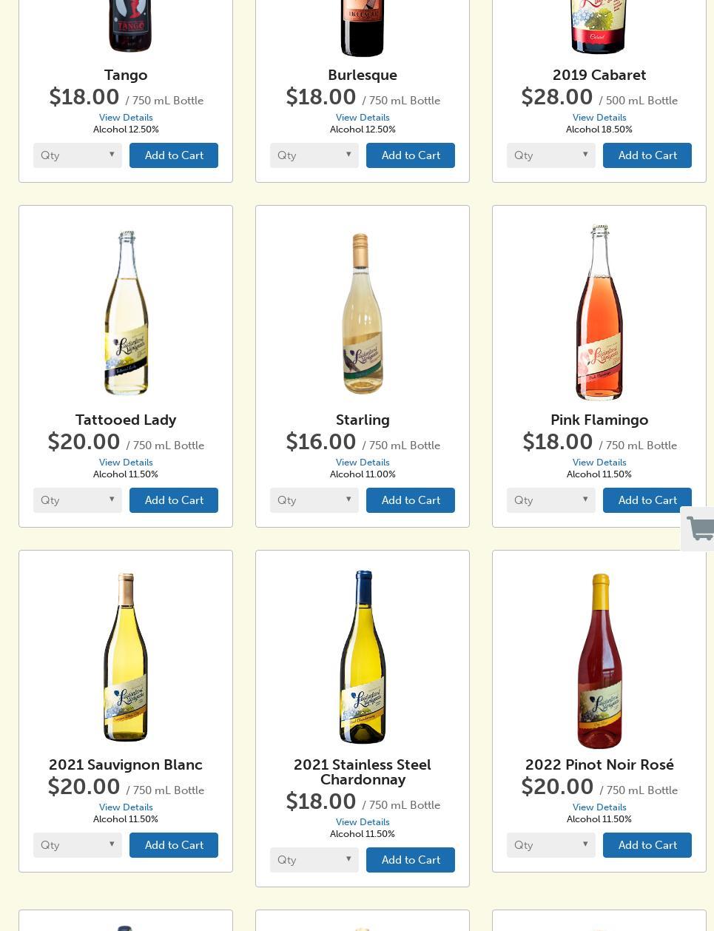Viewport: 714px width, 931px height.
Task: Click the Pink Flamingo bottle image
Action: coord(599,313)
